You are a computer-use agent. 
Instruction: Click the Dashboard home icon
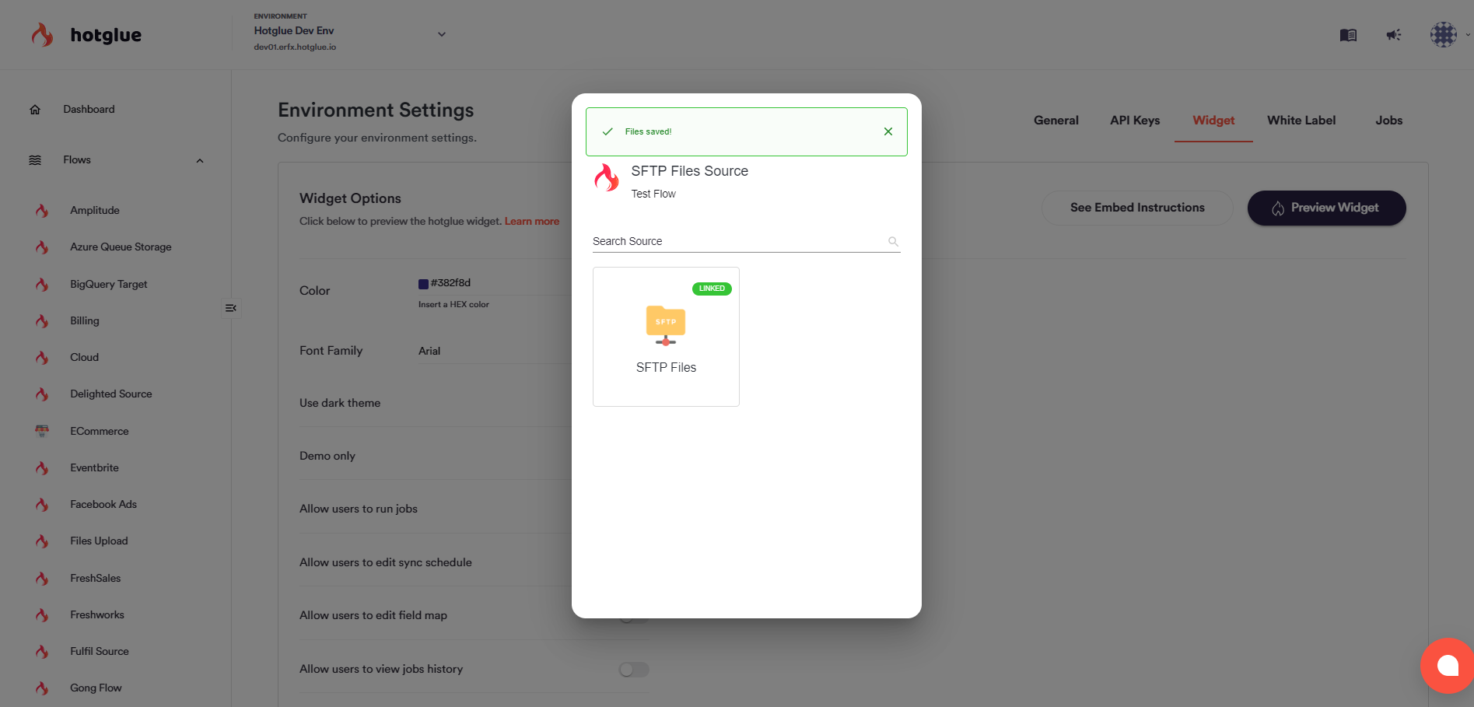click(35, 110)
